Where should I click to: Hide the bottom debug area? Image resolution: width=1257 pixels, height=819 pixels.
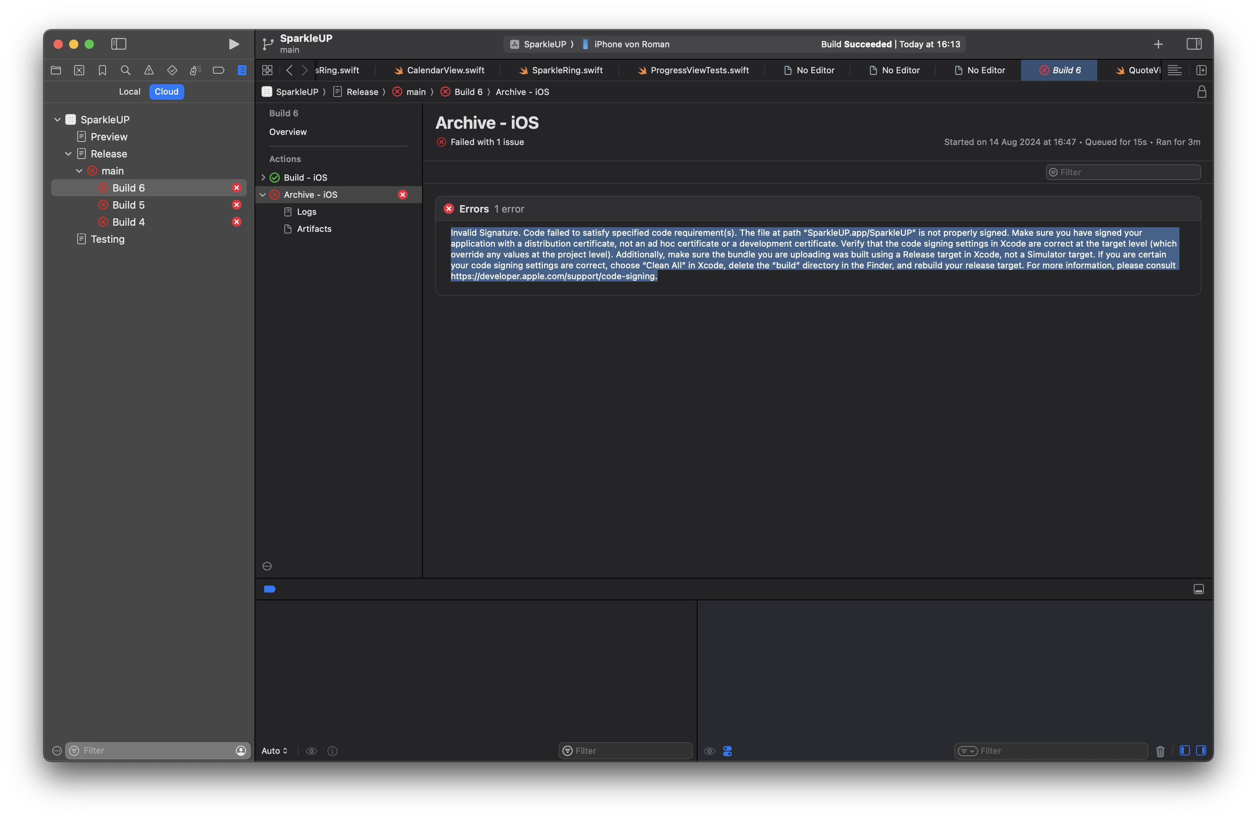(1198, 589)
